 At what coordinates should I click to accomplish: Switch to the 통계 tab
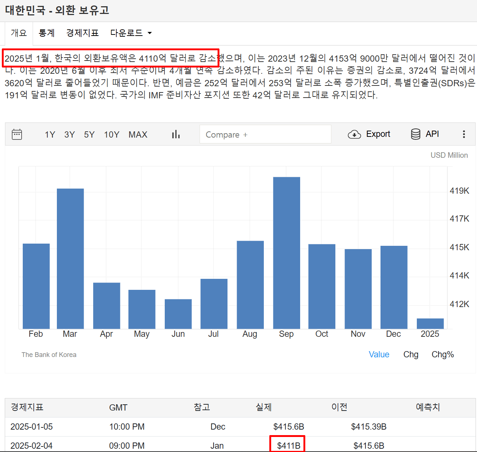[x=47, y=33]
